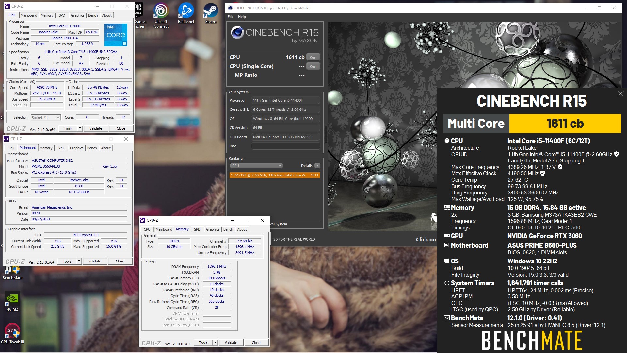Click the NVIDIA GeForce RTX 3060 GFX Board field

[x=285, y=137]
